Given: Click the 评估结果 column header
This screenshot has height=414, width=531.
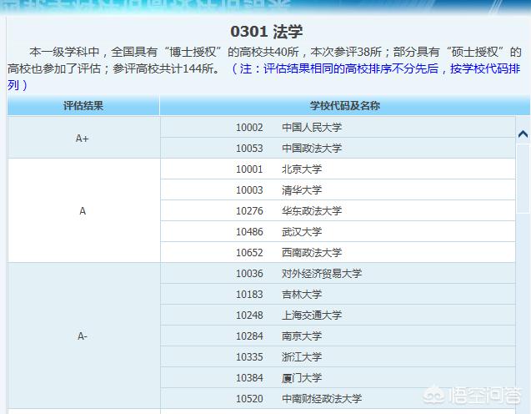Looking at the screenshot, I should (x=83, y=106).
